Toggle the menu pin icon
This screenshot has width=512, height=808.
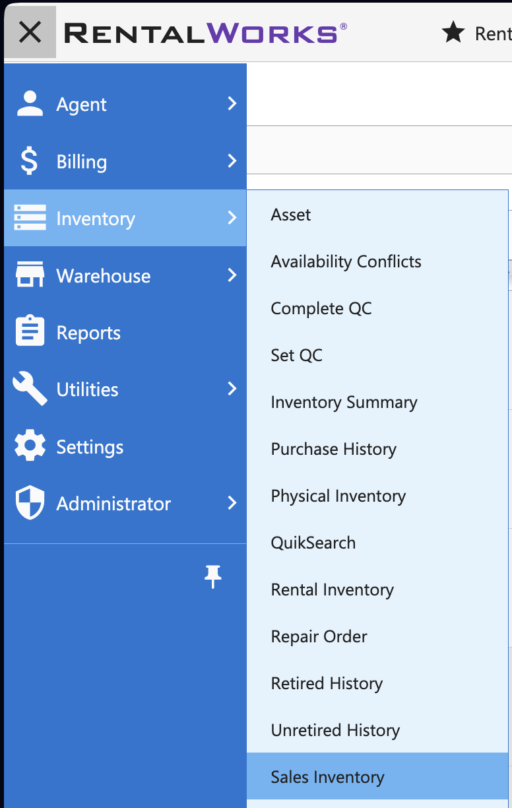tap(212, 577)
